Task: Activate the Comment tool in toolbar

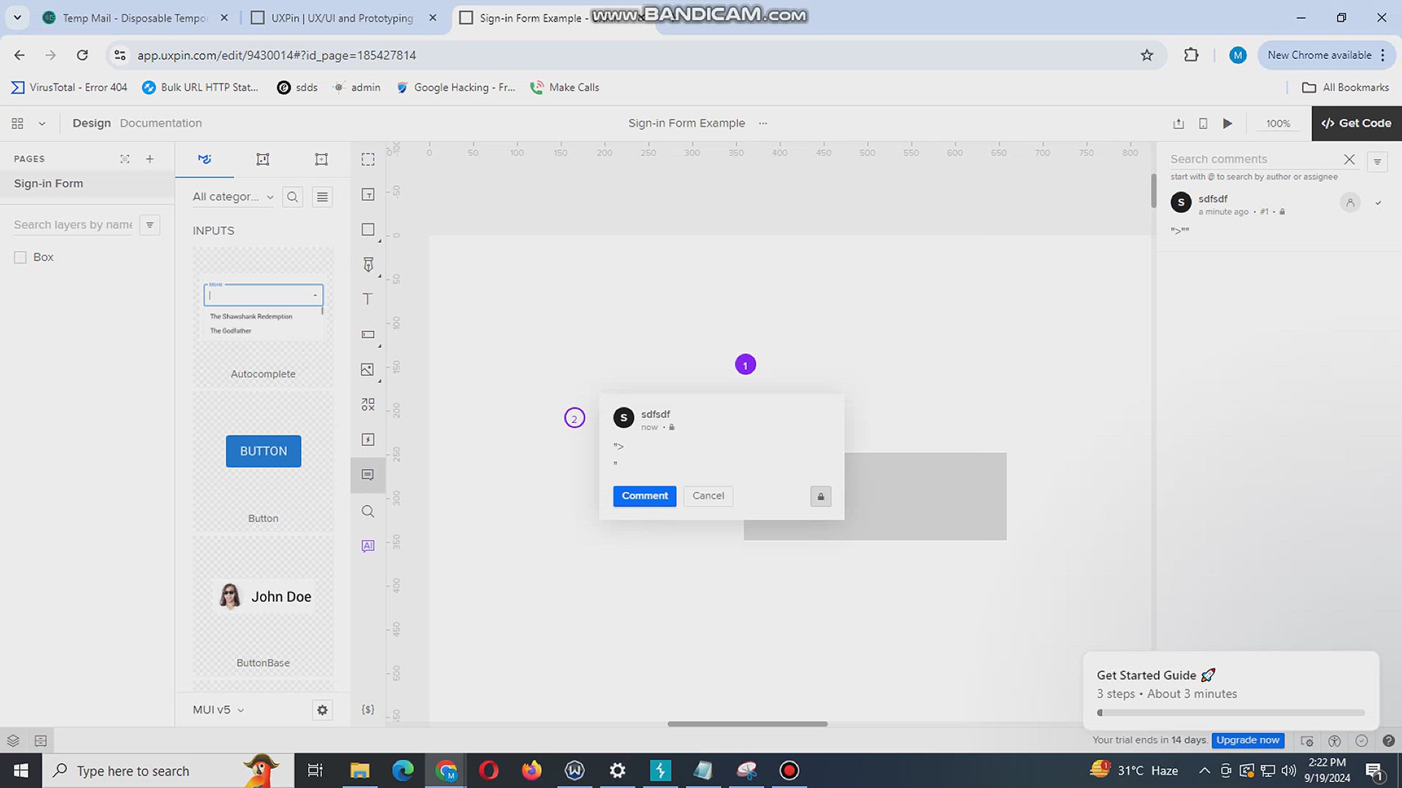Action: pyautogui.click(x=367, y=475)
